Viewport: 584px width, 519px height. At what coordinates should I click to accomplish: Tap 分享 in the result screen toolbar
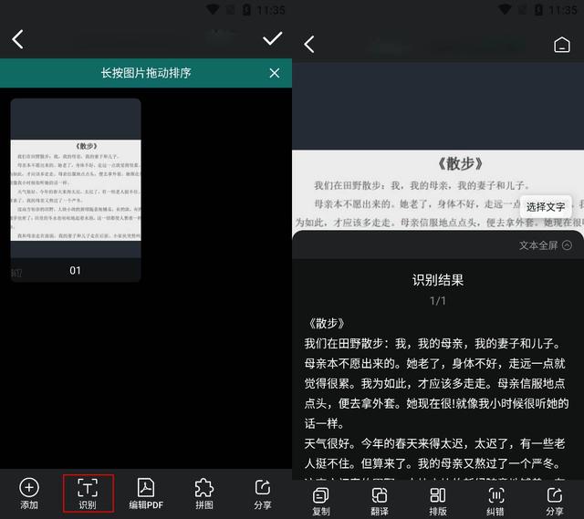click(554, 501)
